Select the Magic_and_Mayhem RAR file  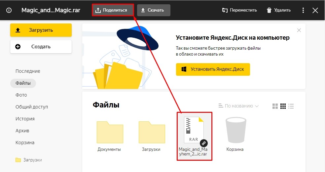click(x=194, y=136)
